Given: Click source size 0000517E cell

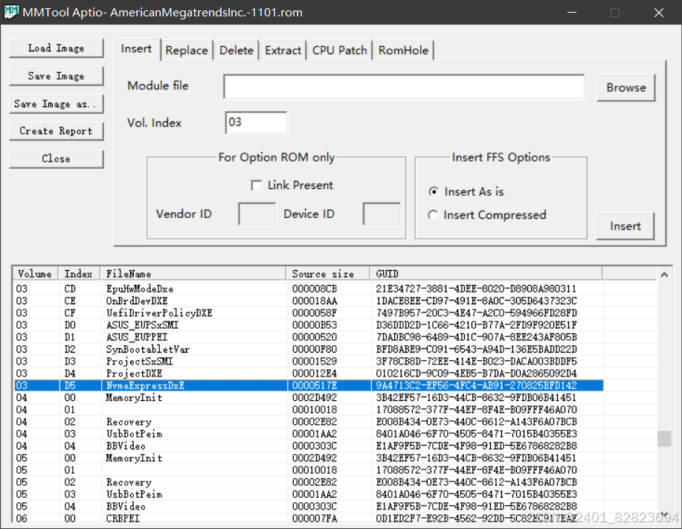Looking at the screenshot, I should 315,385.
